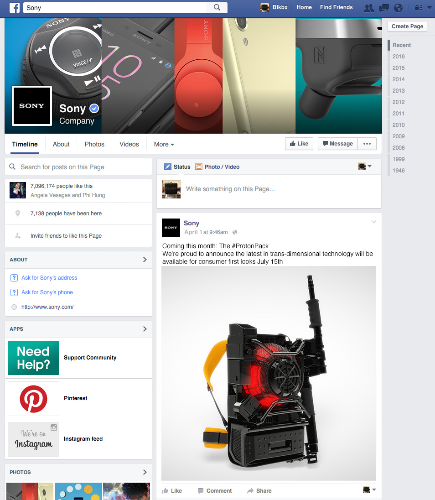
Task: Open the notifications globe icon
Action: coord(399,8)
